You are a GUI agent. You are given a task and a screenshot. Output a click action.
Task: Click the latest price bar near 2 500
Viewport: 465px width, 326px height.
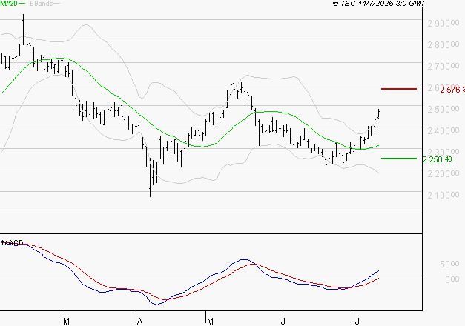click(379, 114)
